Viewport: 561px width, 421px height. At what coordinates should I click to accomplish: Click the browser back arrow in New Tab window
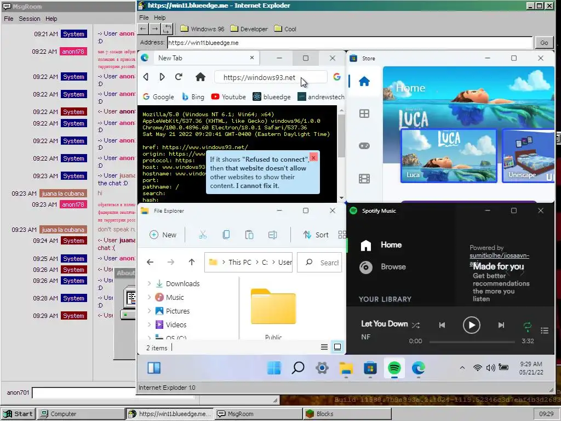146,77
